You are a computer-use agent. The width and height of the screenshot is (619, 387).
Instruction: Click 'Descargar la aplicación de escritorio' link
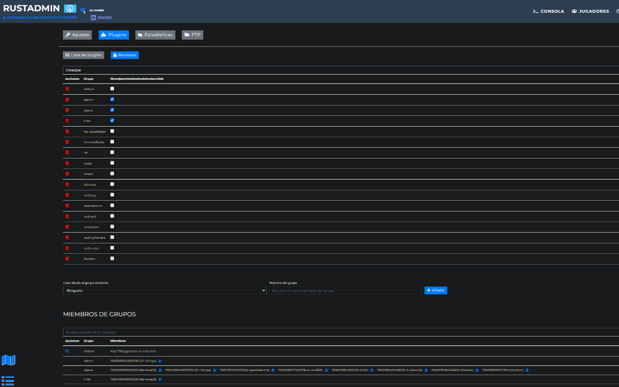(40, 17)
